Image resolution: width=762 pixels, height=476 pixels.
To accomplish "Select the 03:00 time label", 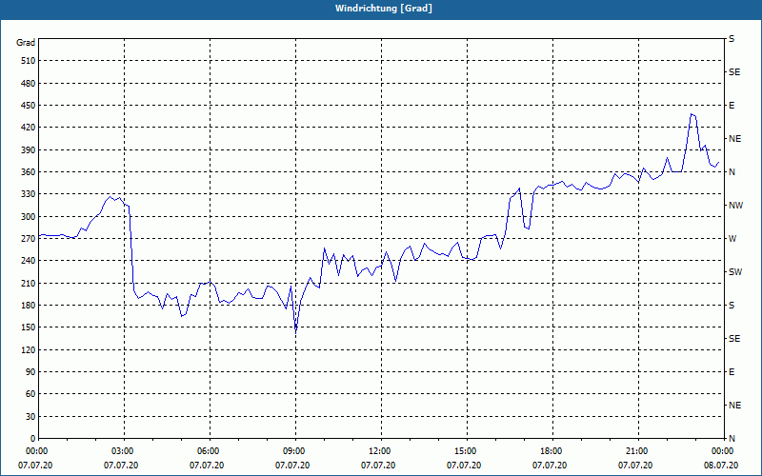I will (x=122, y=451).
